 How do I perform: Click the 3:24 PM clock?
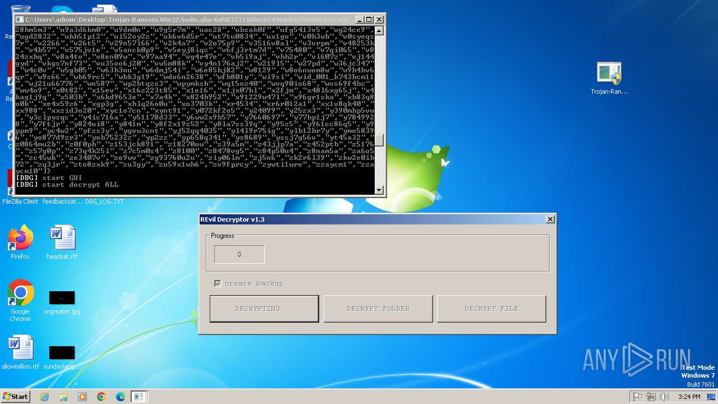click(x=689, y=397)
